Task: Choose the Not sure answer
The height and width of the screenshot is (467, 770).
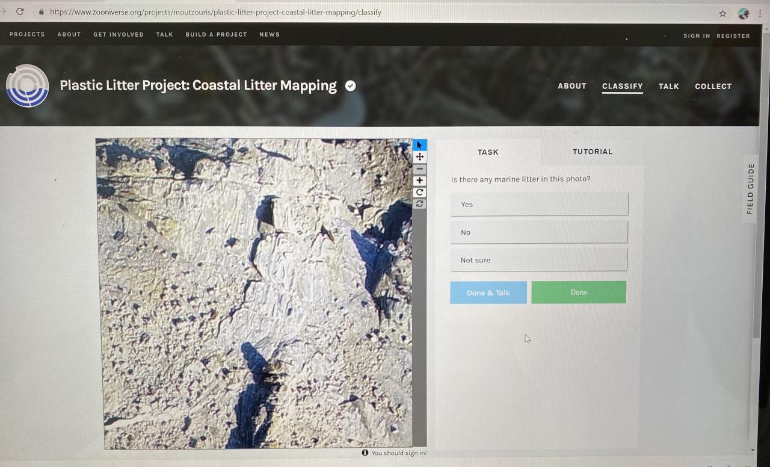Action: pos(539,260)
